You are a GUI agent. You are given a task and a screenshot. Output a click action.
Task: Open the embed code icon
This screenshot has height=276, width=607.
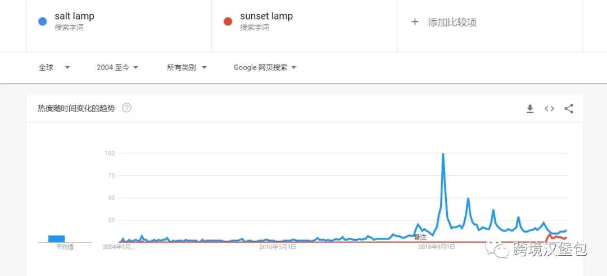click(x=549, y=109)
